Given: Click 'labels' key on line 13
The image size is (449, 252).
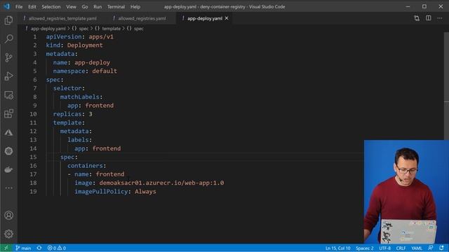Looking at the screenshot, I should pos(78,140).
